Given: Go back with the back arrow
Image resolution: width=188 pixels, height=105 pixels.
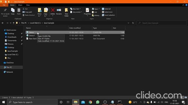Looking at the screenshot, I should point(3,23).
